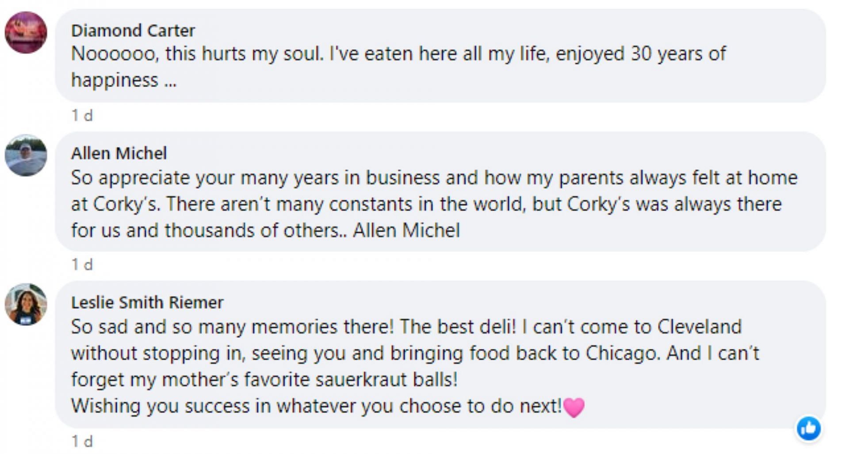The width and height of the screenshot is (849, 454).
Task: Click the Allen Michel signature ending his comment
Action: point(406,231)
